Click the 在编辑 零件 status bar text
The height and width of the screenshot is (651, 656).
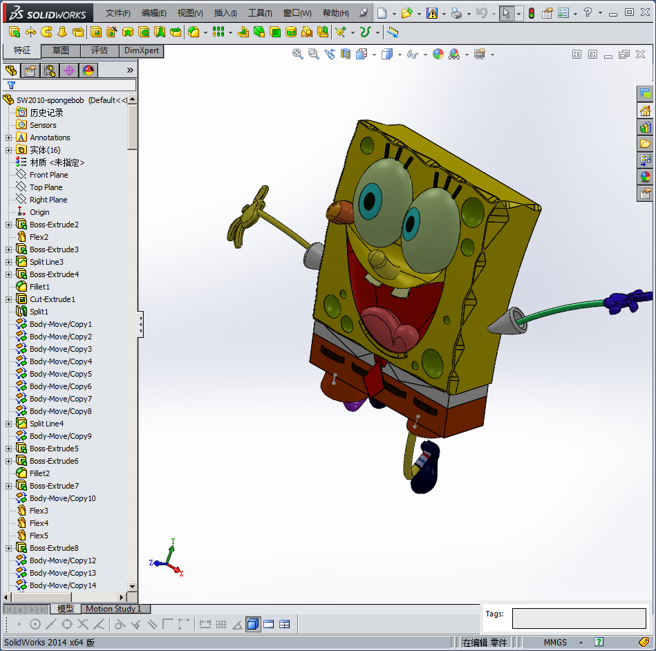tap(485, 643)
